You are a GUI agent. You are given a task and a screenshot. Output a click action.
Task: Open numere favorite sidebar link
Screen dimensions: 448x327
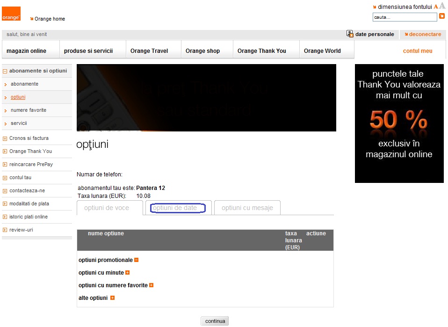[29, 110]
